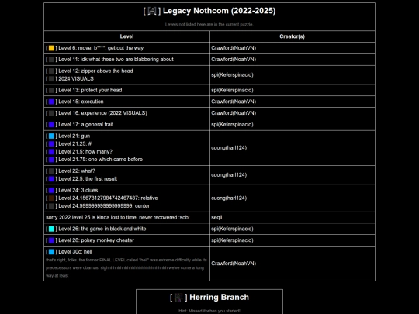Click the spi(Keferspinacio) cell for Level 13

293,90
